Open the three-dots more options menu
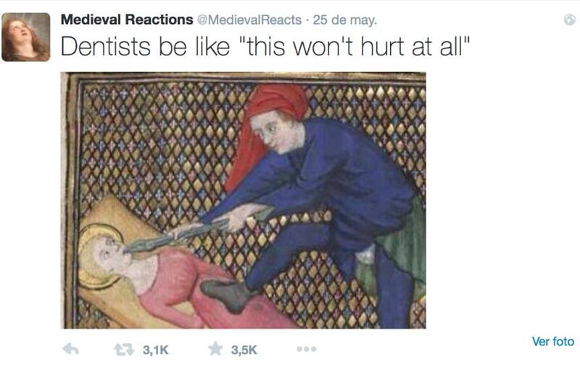 coord(307,349)
